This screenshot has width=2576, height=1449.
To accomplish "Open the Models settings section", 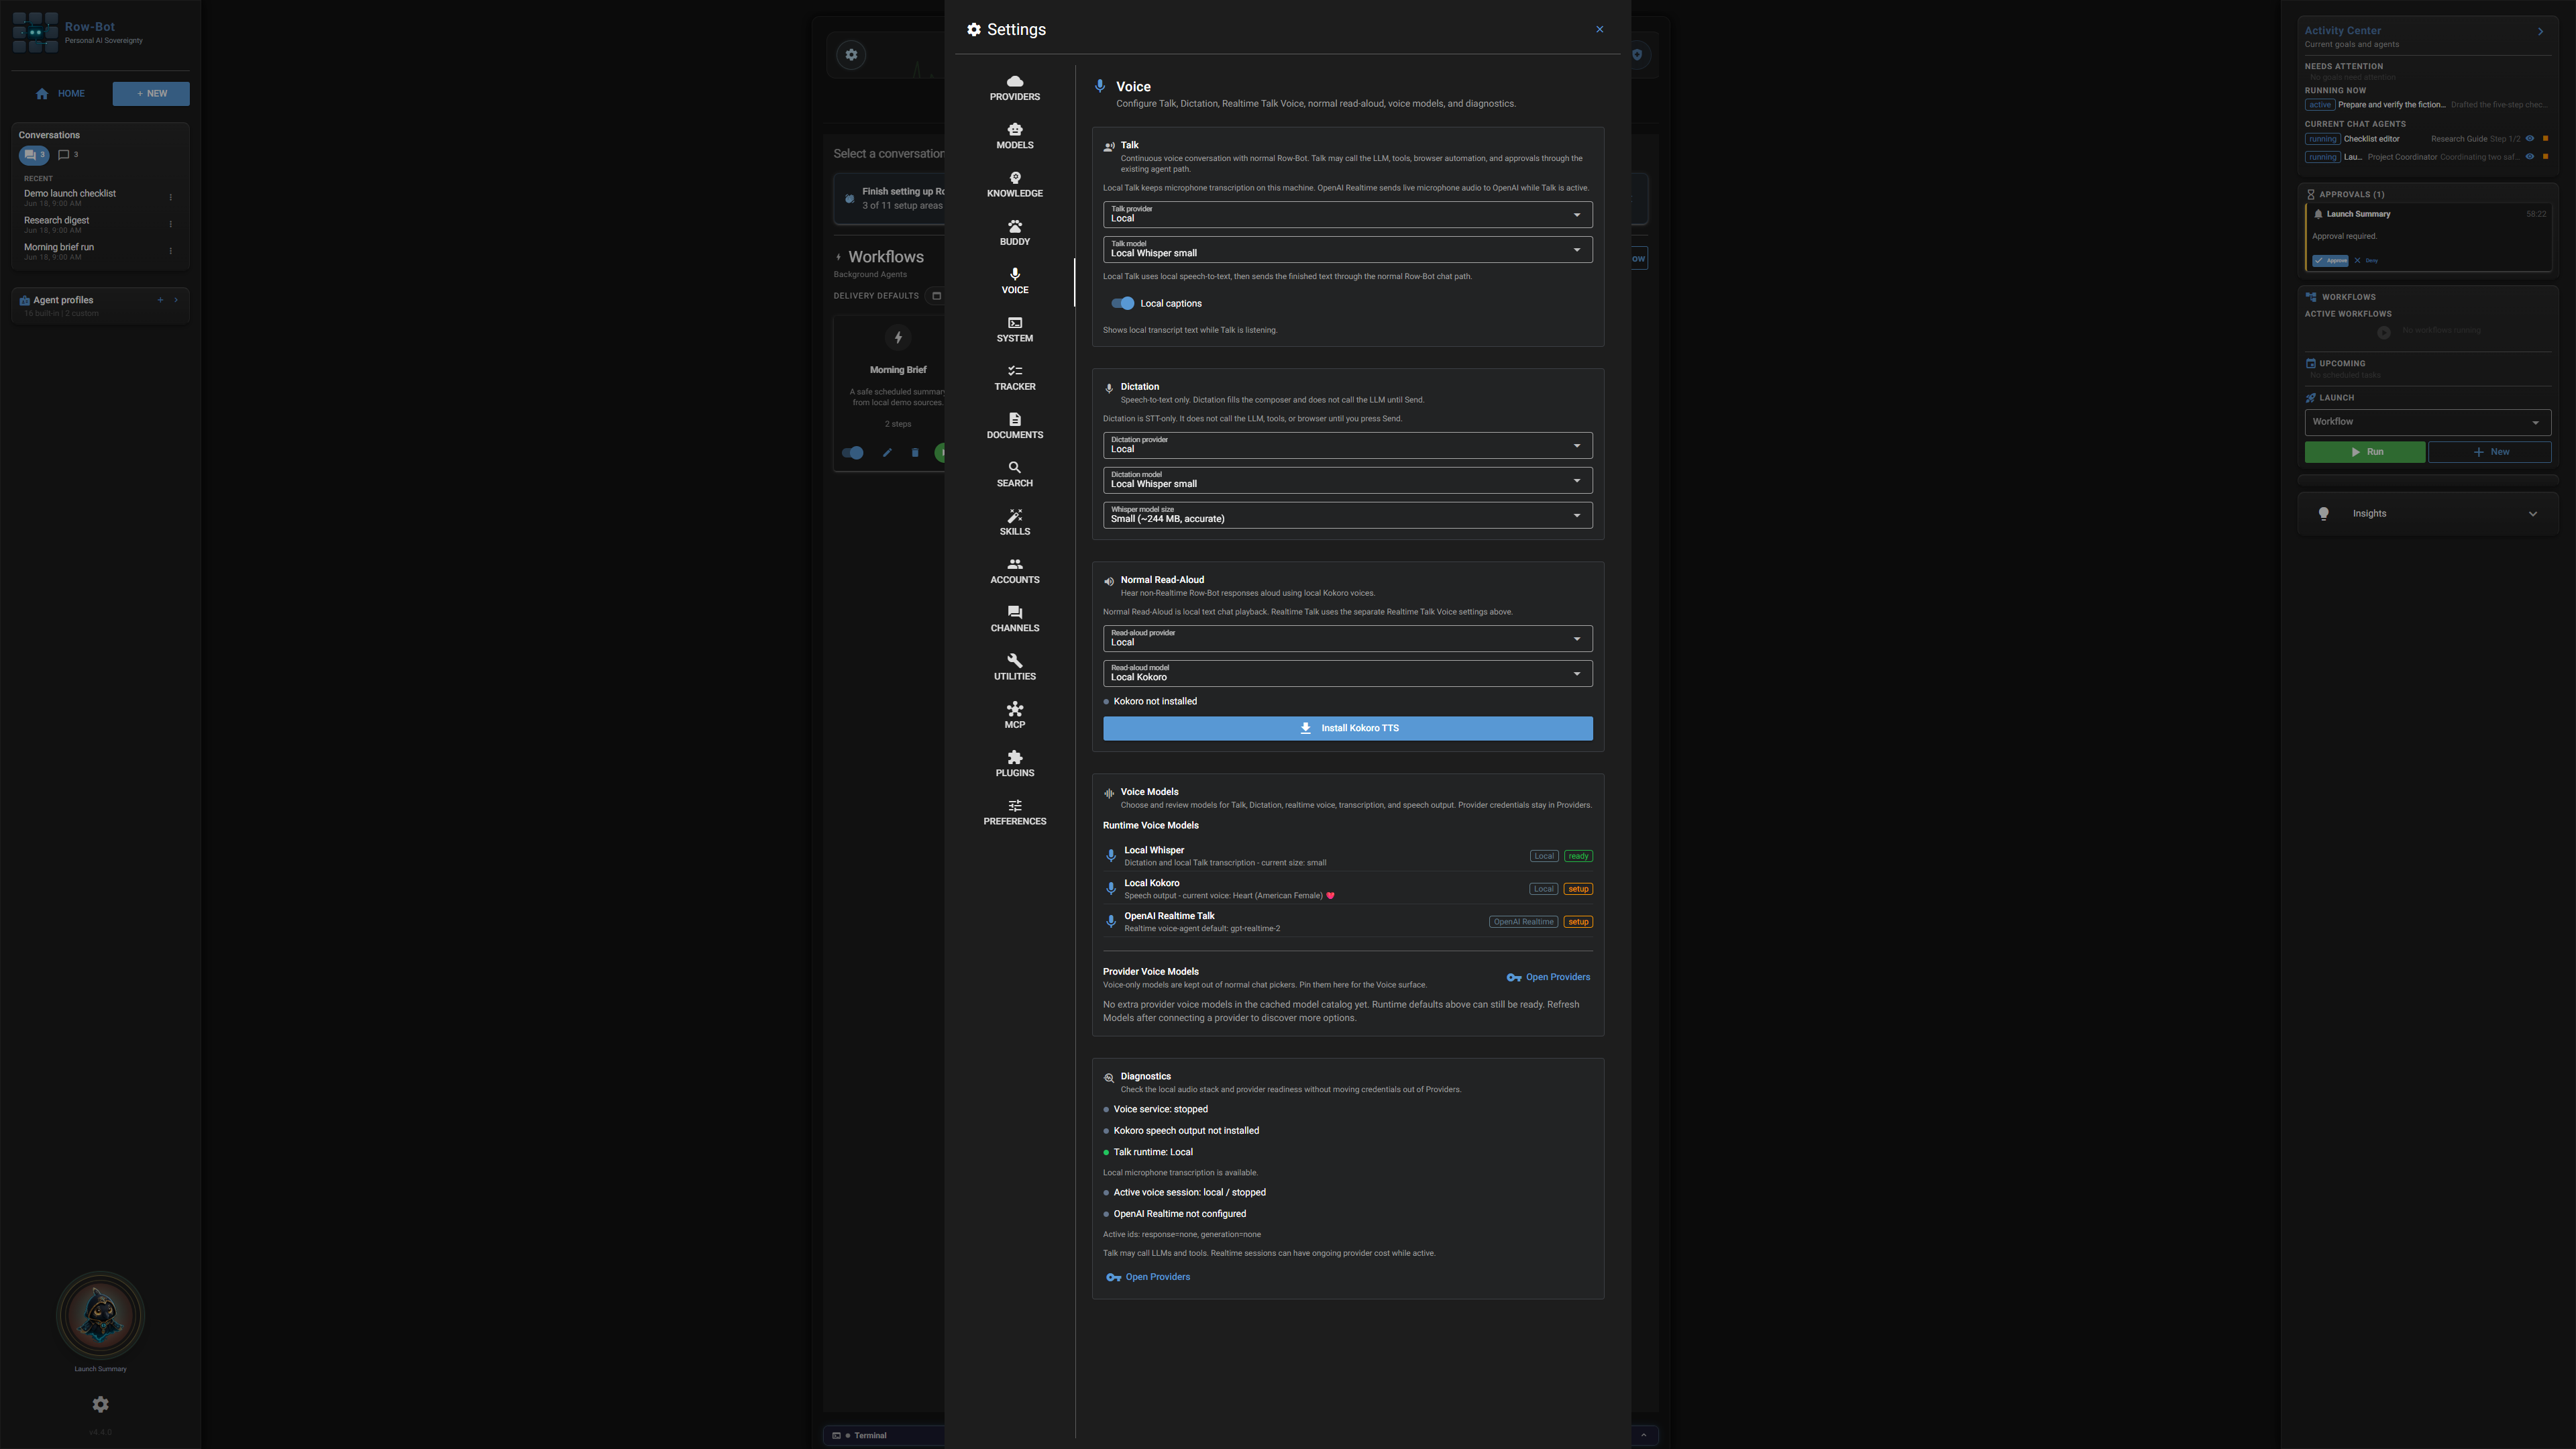I will (x=1014, y=136).
